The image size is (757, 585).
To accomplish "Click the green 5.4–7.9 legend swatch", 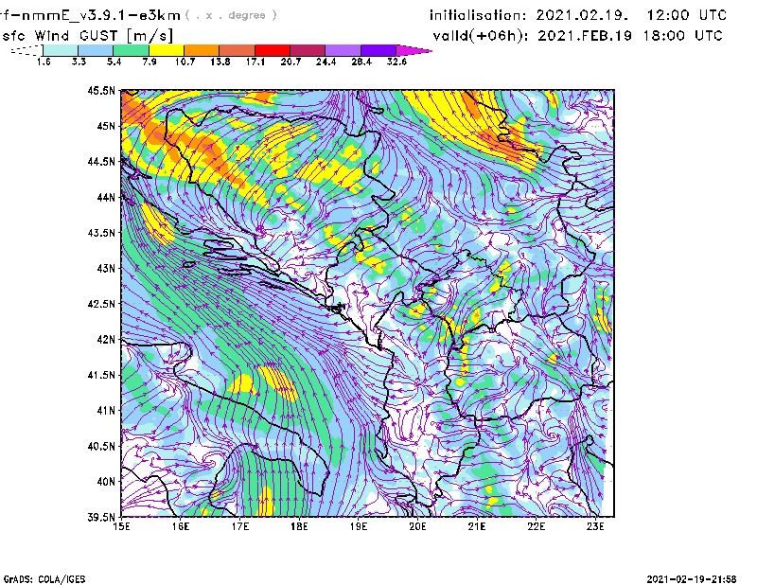I will [131, 50].
